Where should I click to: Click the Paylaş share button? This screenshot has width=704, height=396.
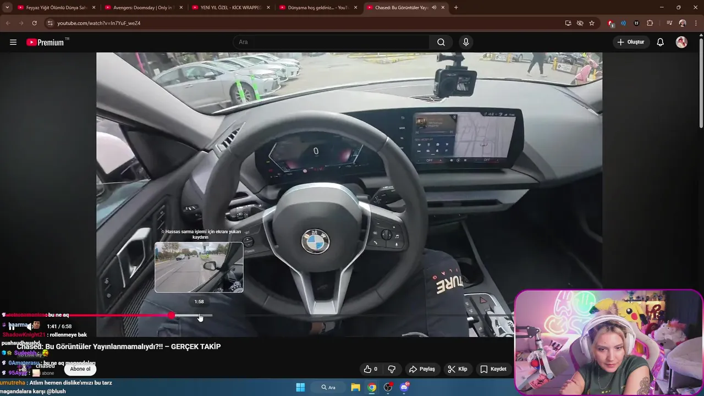point(422,369)
